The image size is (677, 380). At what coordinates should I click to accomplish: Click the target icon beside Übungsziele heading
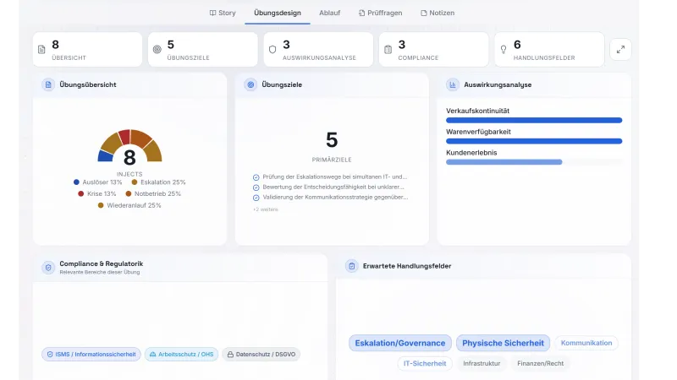pos(250,84)
